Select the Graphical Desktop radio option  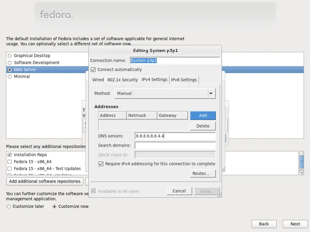tap(10, 56)
